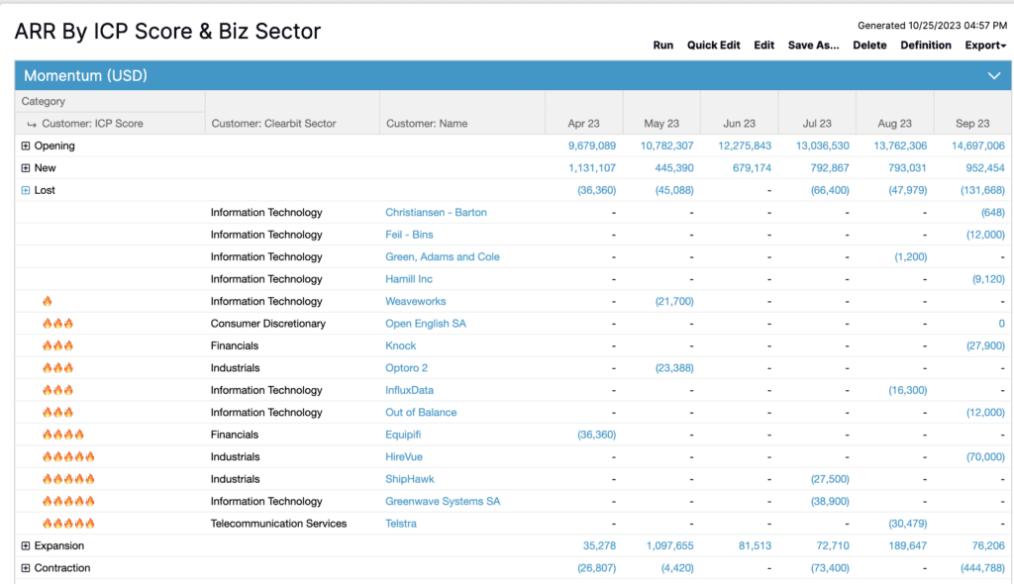
Task: Click the three-flame ICP score for Optoro 2
Action: pos(57,368)
